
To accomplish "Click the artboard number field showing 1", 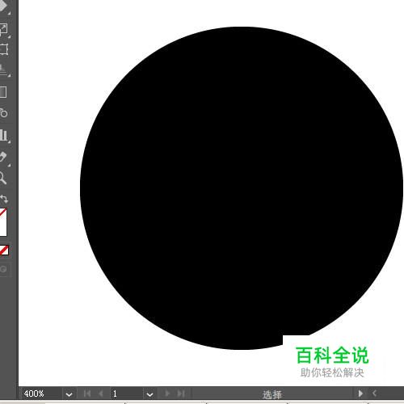I will [x=126, y=393].
